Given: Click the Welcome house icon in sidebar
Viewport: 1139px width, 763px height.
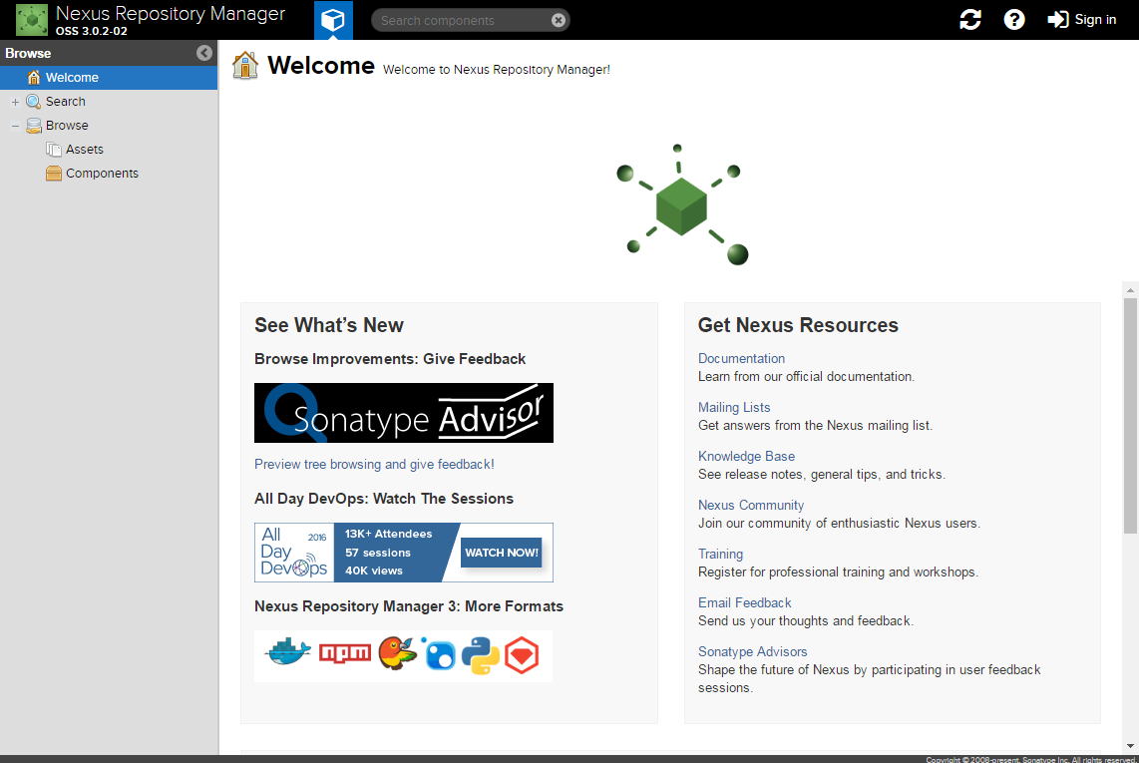Looking at the screenshot, I should point(34,78).
